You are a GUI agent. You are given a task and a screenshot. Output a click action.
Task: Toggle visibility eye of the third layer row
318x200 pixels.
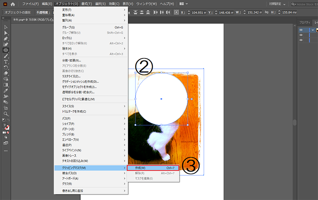pos(301,40)
